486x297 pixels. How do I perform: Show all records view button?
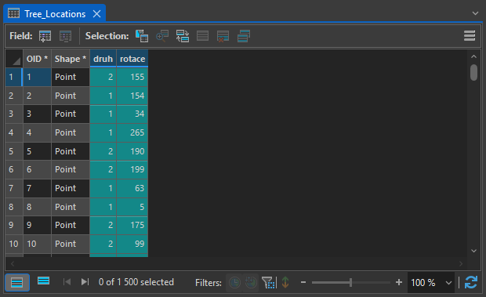pos(17,282)
